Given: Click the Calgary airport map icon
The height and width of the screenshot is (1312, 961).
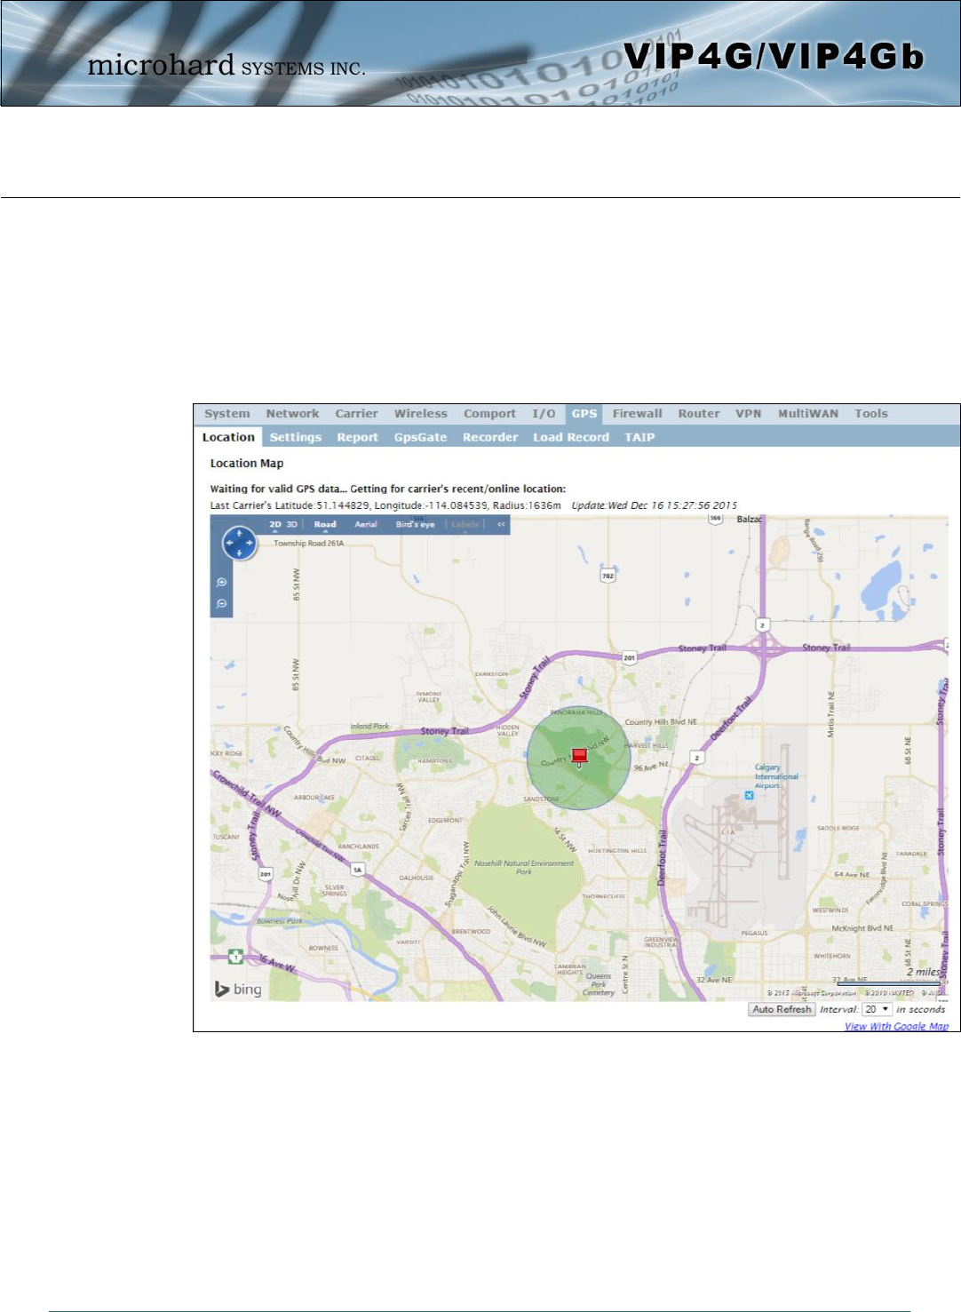Looking at the screenshot, I should pos(749,796).
